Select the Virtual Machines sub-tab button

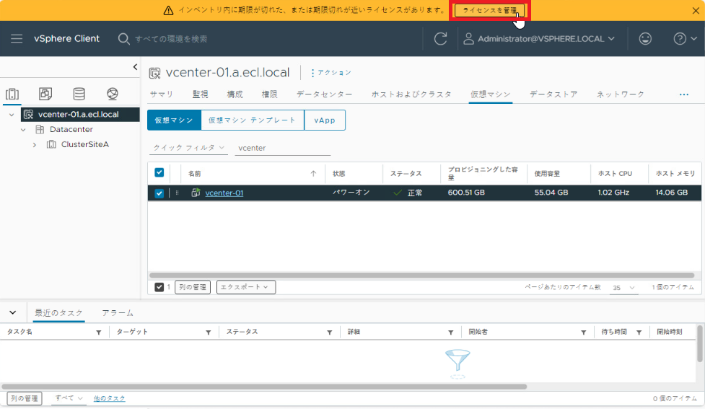click(x=174, y=120)
